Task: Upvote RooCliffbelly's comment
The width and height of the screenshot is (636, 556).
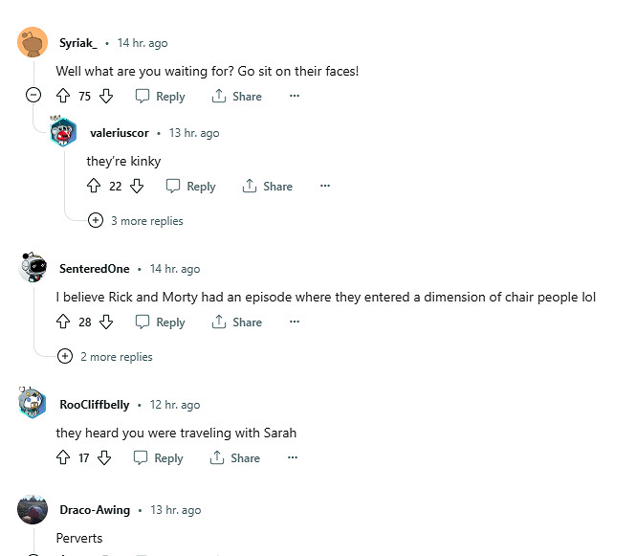Action: (63, 457)
